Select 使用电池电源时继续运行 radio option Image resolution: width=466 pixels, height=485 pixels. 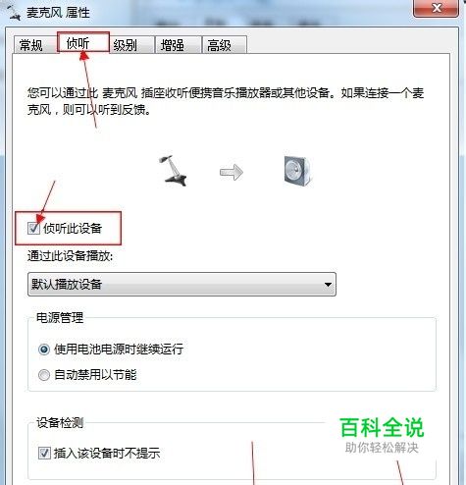(x=44, y=350)
